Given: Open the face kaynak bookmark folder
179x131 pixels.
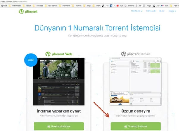Looking at the screenshot, I should pyautogui.click(x=51, y=6).
